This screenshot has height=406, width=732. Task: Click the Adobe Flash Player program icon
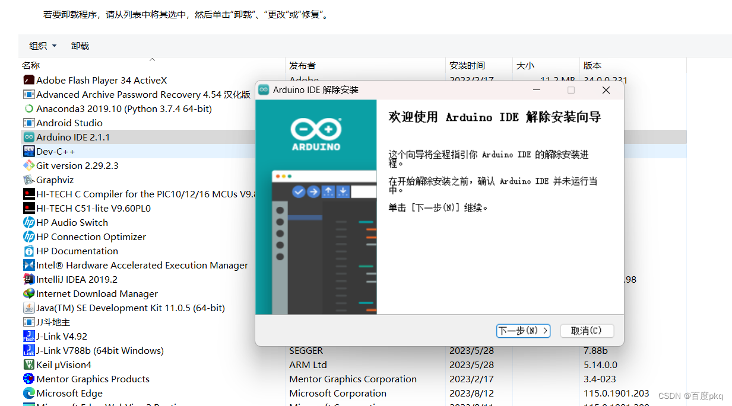click(x=28, y=80)
